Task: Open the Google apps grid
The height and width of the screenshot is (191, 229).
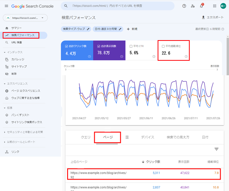Action: click(214, 6)
